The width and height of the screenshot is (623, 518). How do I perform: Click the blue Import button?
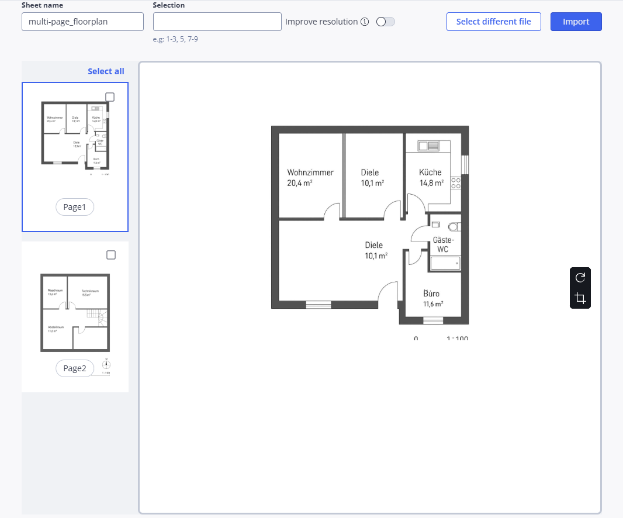click(x=576, y=22)
